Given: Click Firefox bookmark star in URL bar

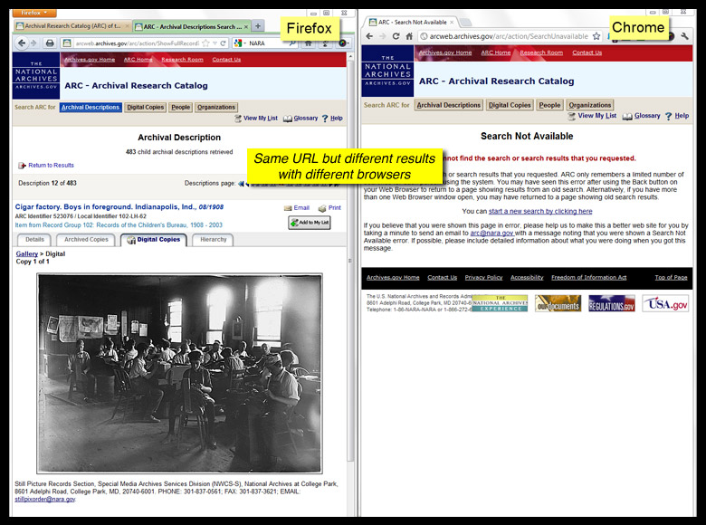Looking at the screenshot, I should 205,43.
